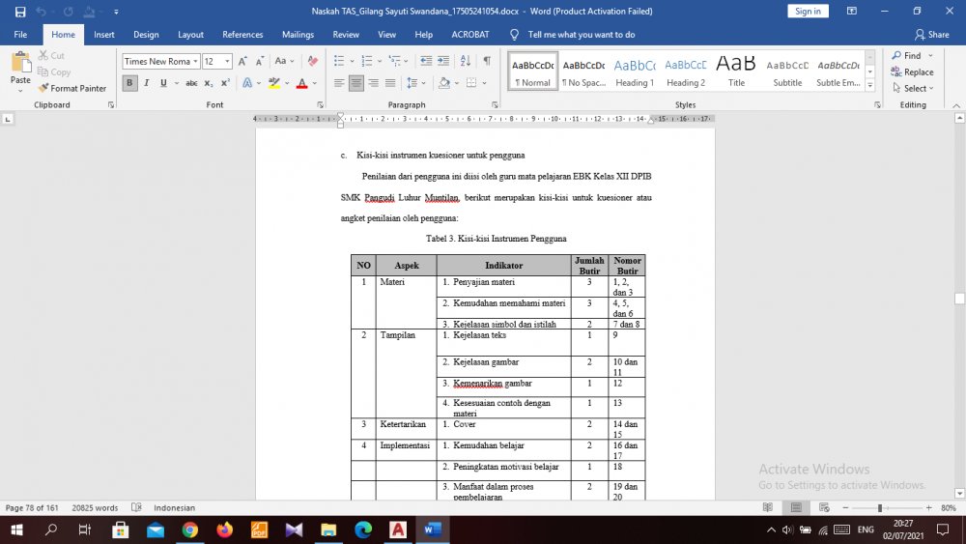Align text to the left

coord(339,82)
